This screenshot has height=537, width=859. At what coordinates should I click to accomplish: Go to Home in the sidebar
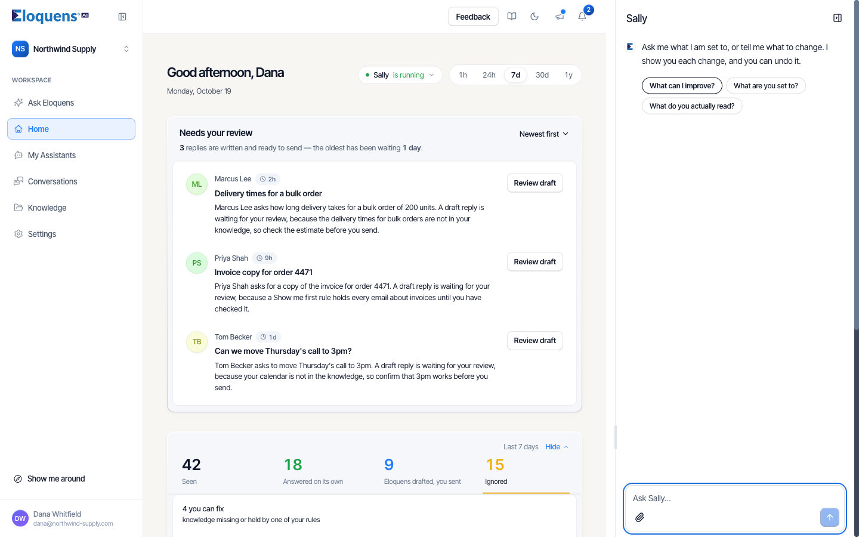[x=72, y=129]
